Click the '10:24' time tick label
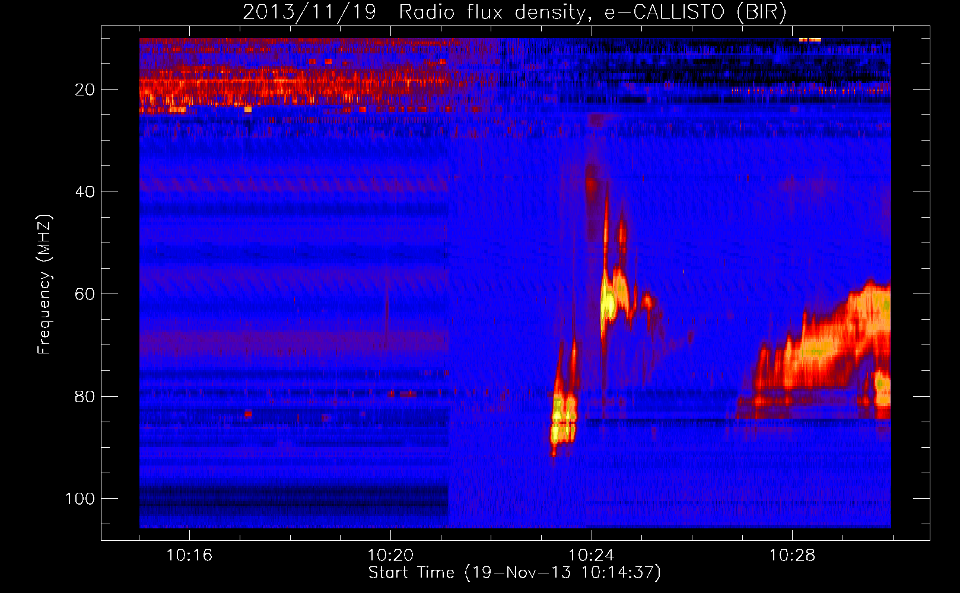960x593 pixels. 592,556
